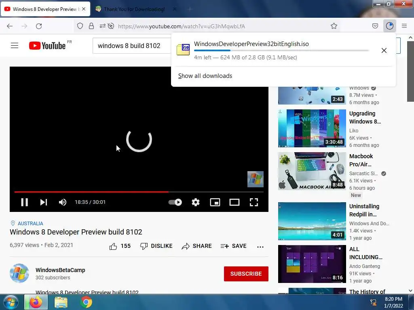Focus the YouTube search box

(132, 46)
